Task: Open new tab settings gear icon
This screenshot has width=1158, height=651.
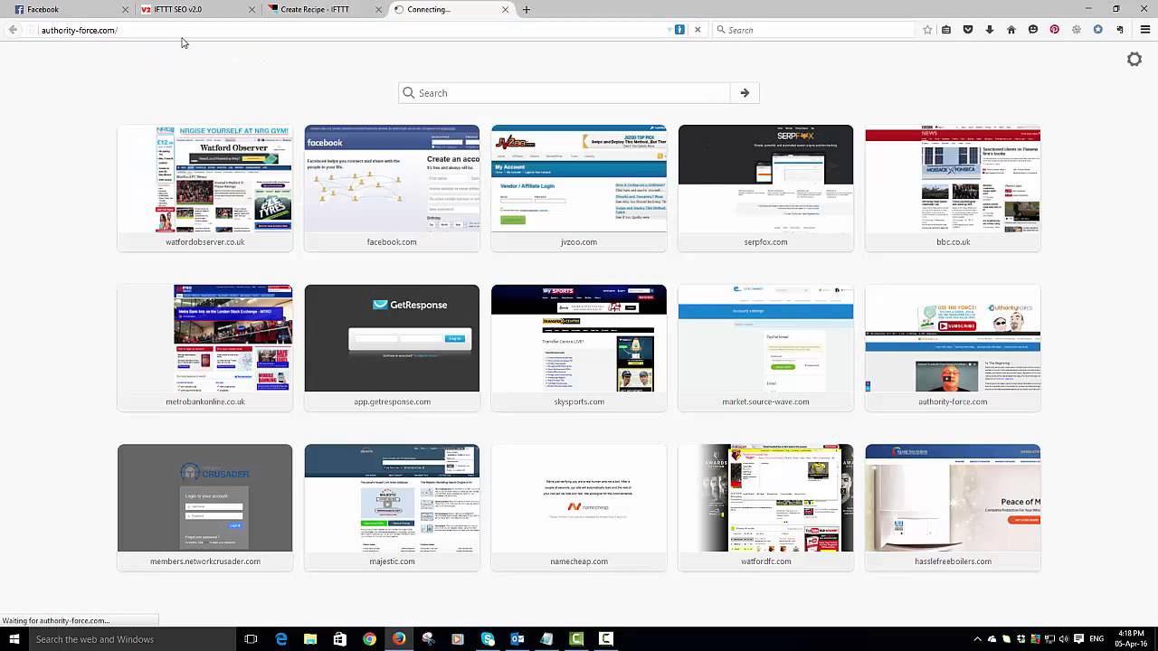Action: coord(1134,59)
